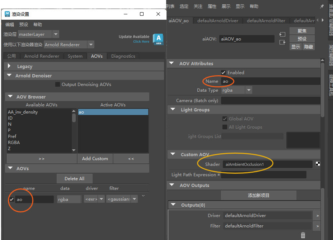Click the Attribute Editor vertical scrollbar
Viewport: 333px width, 240px height.
(322, 89)
